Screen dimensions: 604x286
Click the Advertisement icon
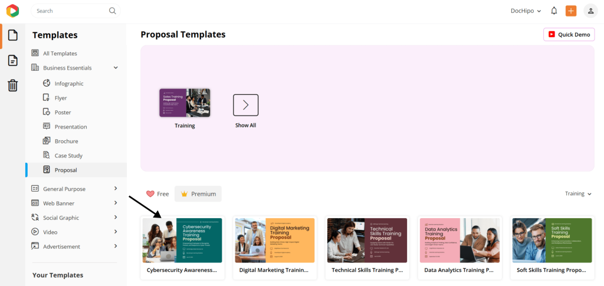[x=35, y=246]
